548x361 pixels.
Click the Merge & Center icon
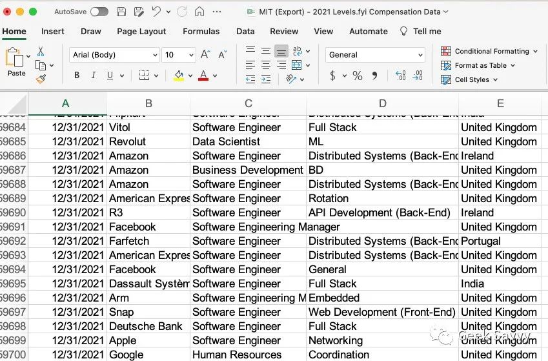pos(297,65)
